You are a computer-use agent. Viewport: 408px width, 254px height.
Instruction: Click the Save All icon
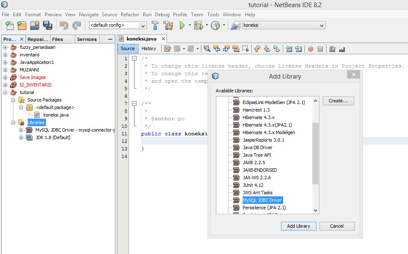pyautogui.click(x=47, y=25)
